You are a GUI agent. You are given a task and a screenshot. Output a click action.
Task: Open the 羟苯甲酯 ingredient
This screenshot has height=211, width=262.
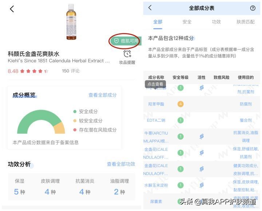(156, 104)
